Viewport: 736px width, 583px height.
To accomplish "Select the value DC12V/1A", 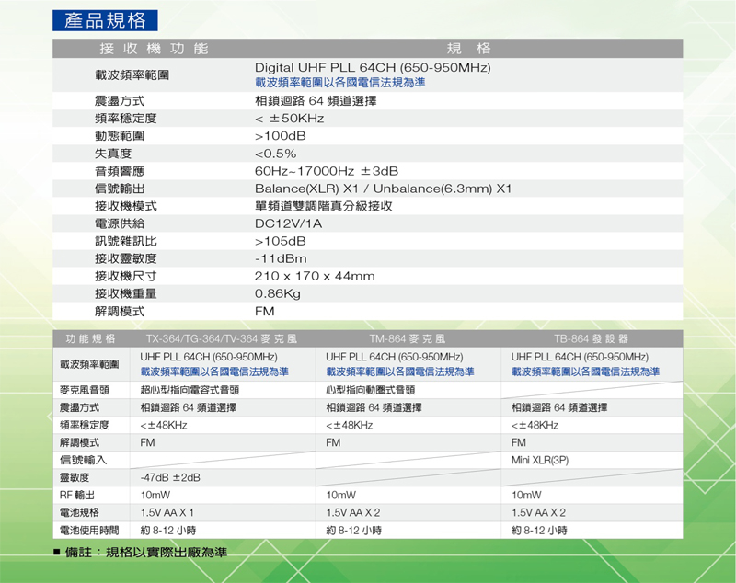I will (288, 223).
